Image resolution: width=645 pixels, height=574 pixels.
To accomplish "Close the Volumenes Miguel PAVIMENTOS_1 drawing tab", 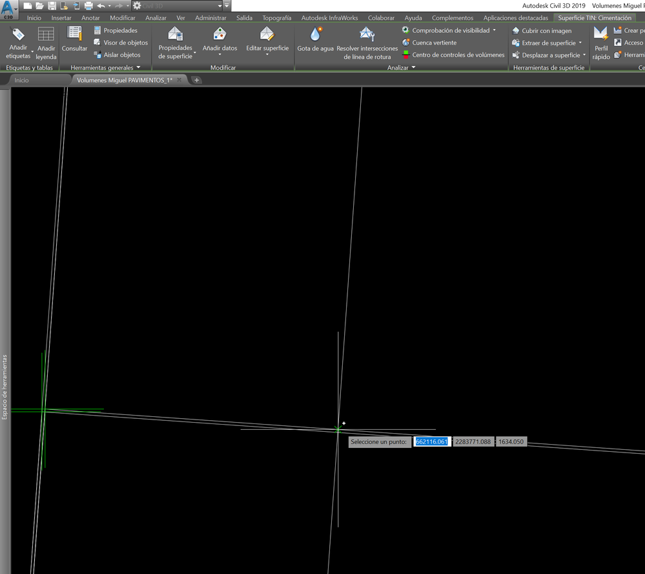I will tap(179, 80).
